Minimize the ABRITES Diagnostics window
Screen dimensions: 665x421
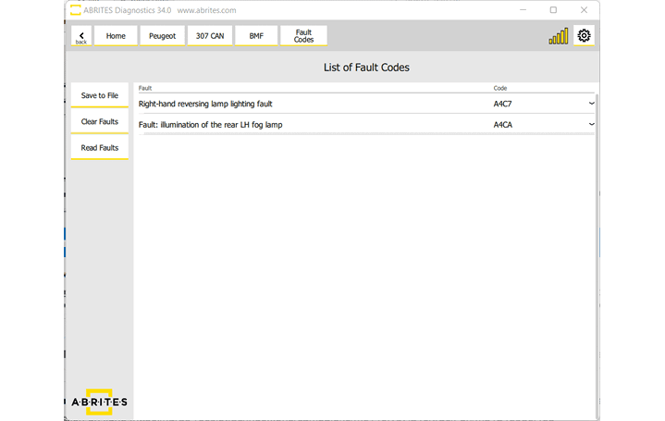pos(523,10)
